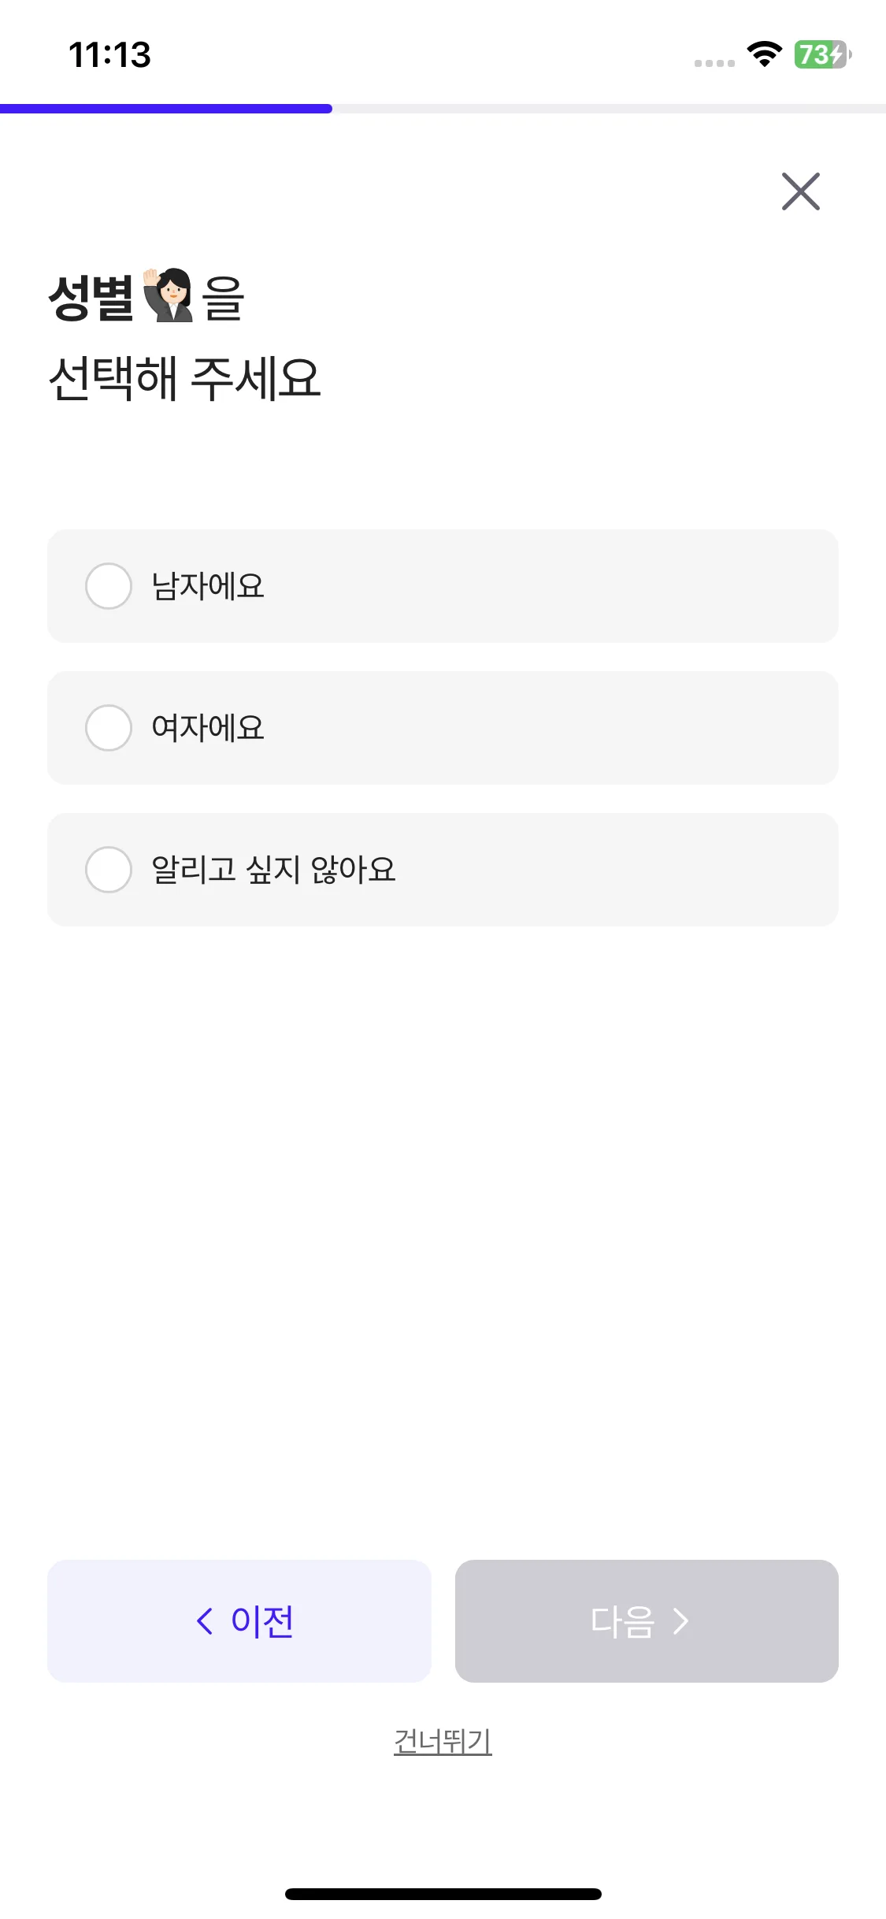Choose the 알리고 싶지 않아요 radio circle
The width and height of the screenshot is (886, 1919).
point(109,870)
